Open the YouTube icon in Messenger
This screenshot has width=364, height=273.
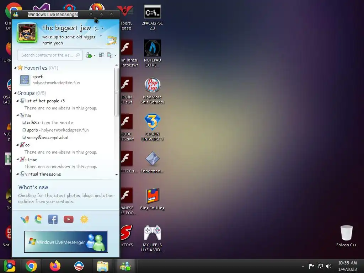[x=69, y=219]
